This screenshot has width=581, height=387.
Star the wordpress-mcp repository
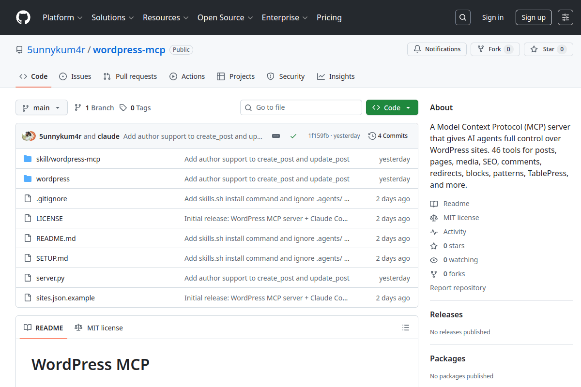click(x=548, y=49)
